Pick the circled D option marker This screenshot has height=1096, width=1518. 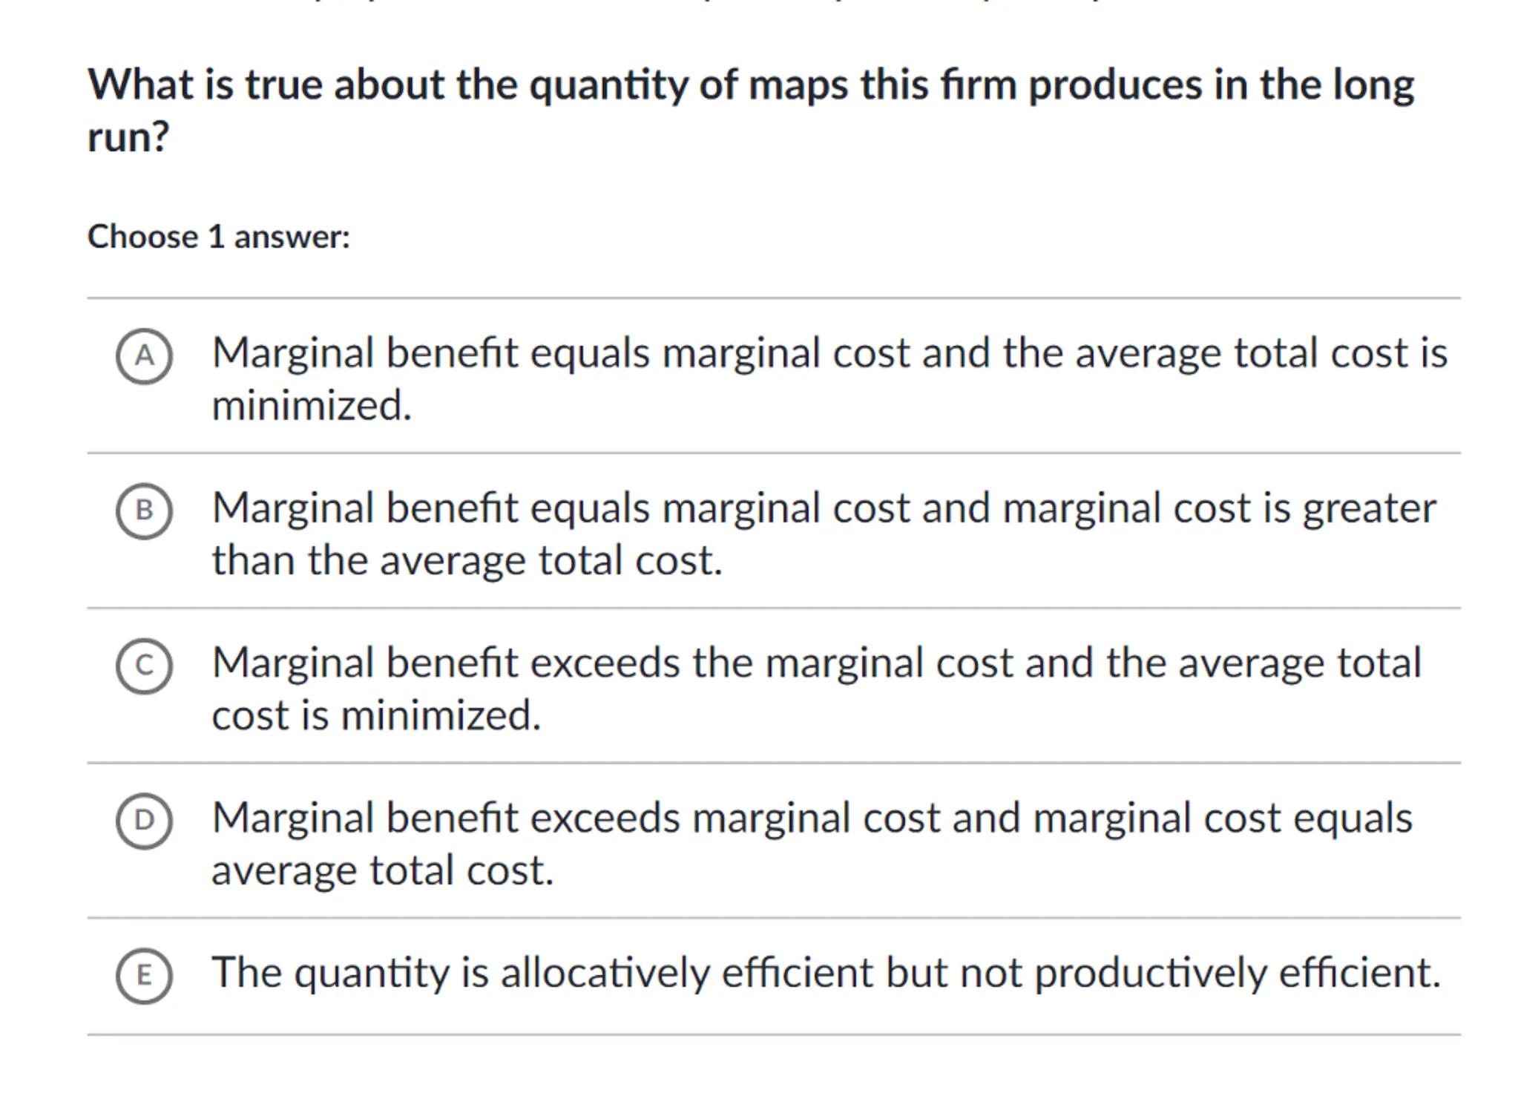pos(144,821)
